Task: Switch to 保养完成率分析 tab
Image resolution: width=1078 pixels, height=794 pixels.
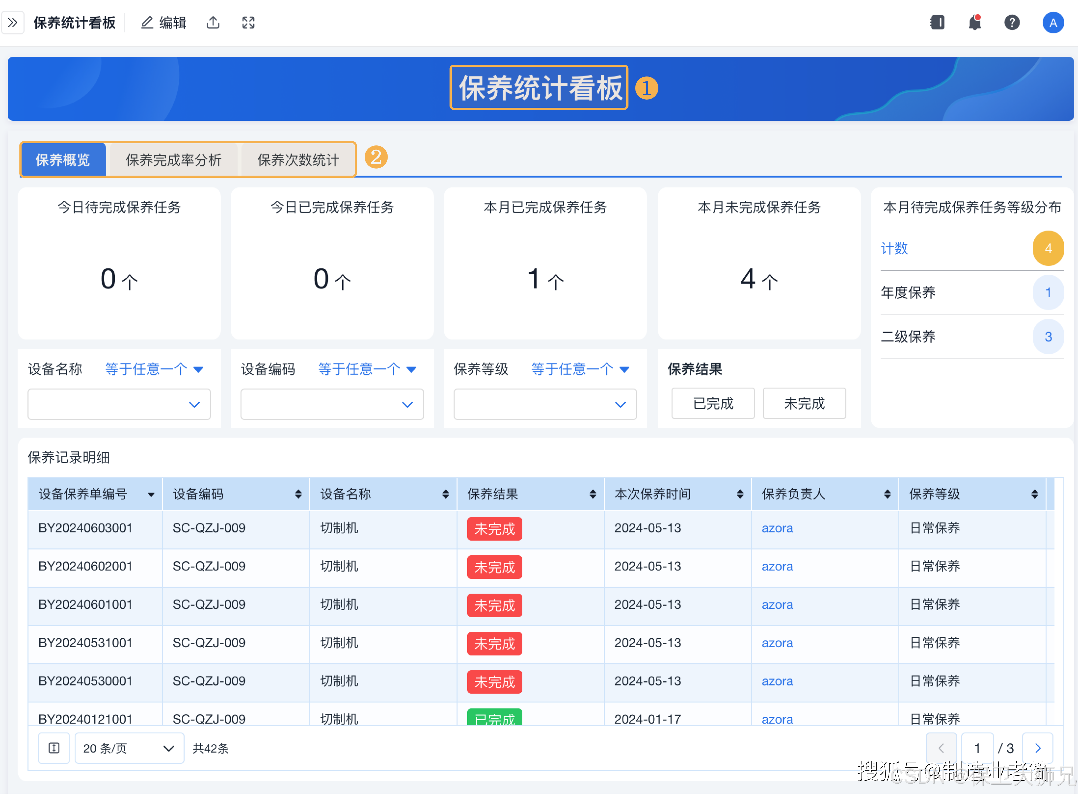Action: (x=174, y=159)
